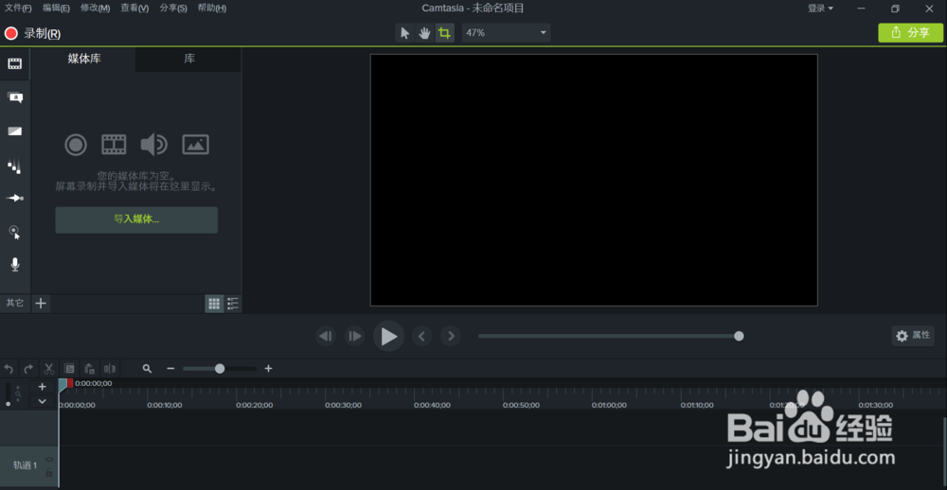
Task: Switch to the 库 tab
Action: tap(189, 60)
